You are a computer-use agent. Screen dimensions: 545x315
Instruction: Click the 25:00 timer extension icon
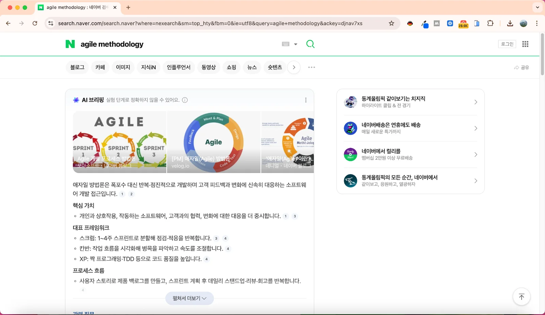(463, 23)
